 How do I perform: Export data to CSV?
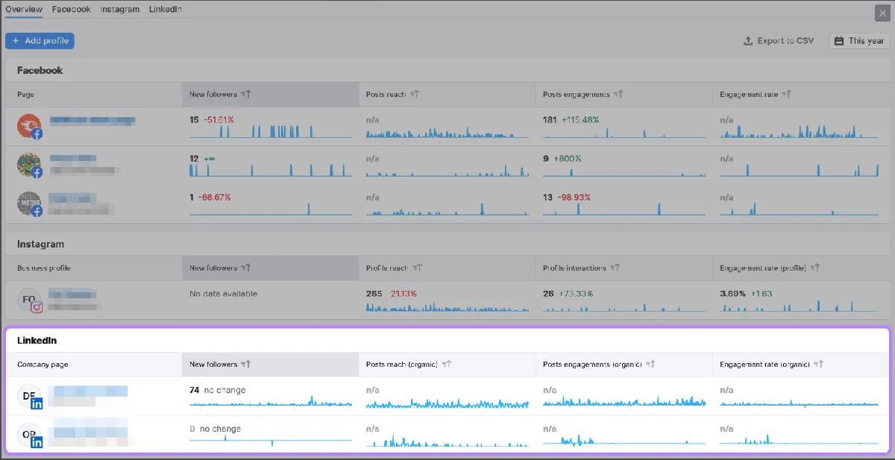pyautogui.click(x=779, y=41)
